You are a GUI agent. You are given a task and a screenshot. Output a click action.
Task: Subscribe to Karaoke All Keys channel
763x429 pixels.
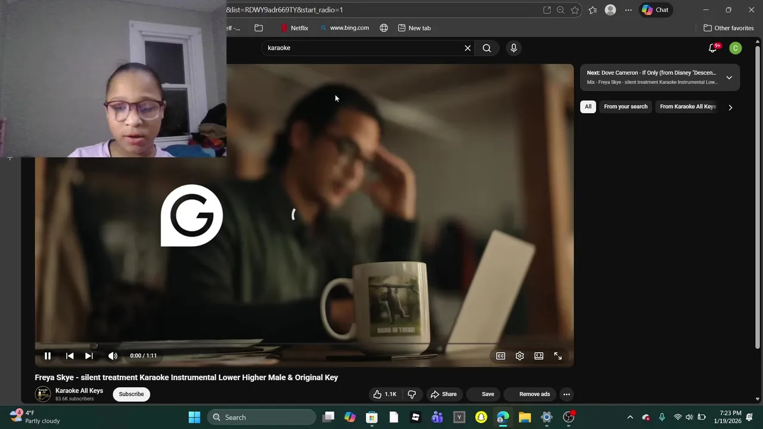click(131, 394)
